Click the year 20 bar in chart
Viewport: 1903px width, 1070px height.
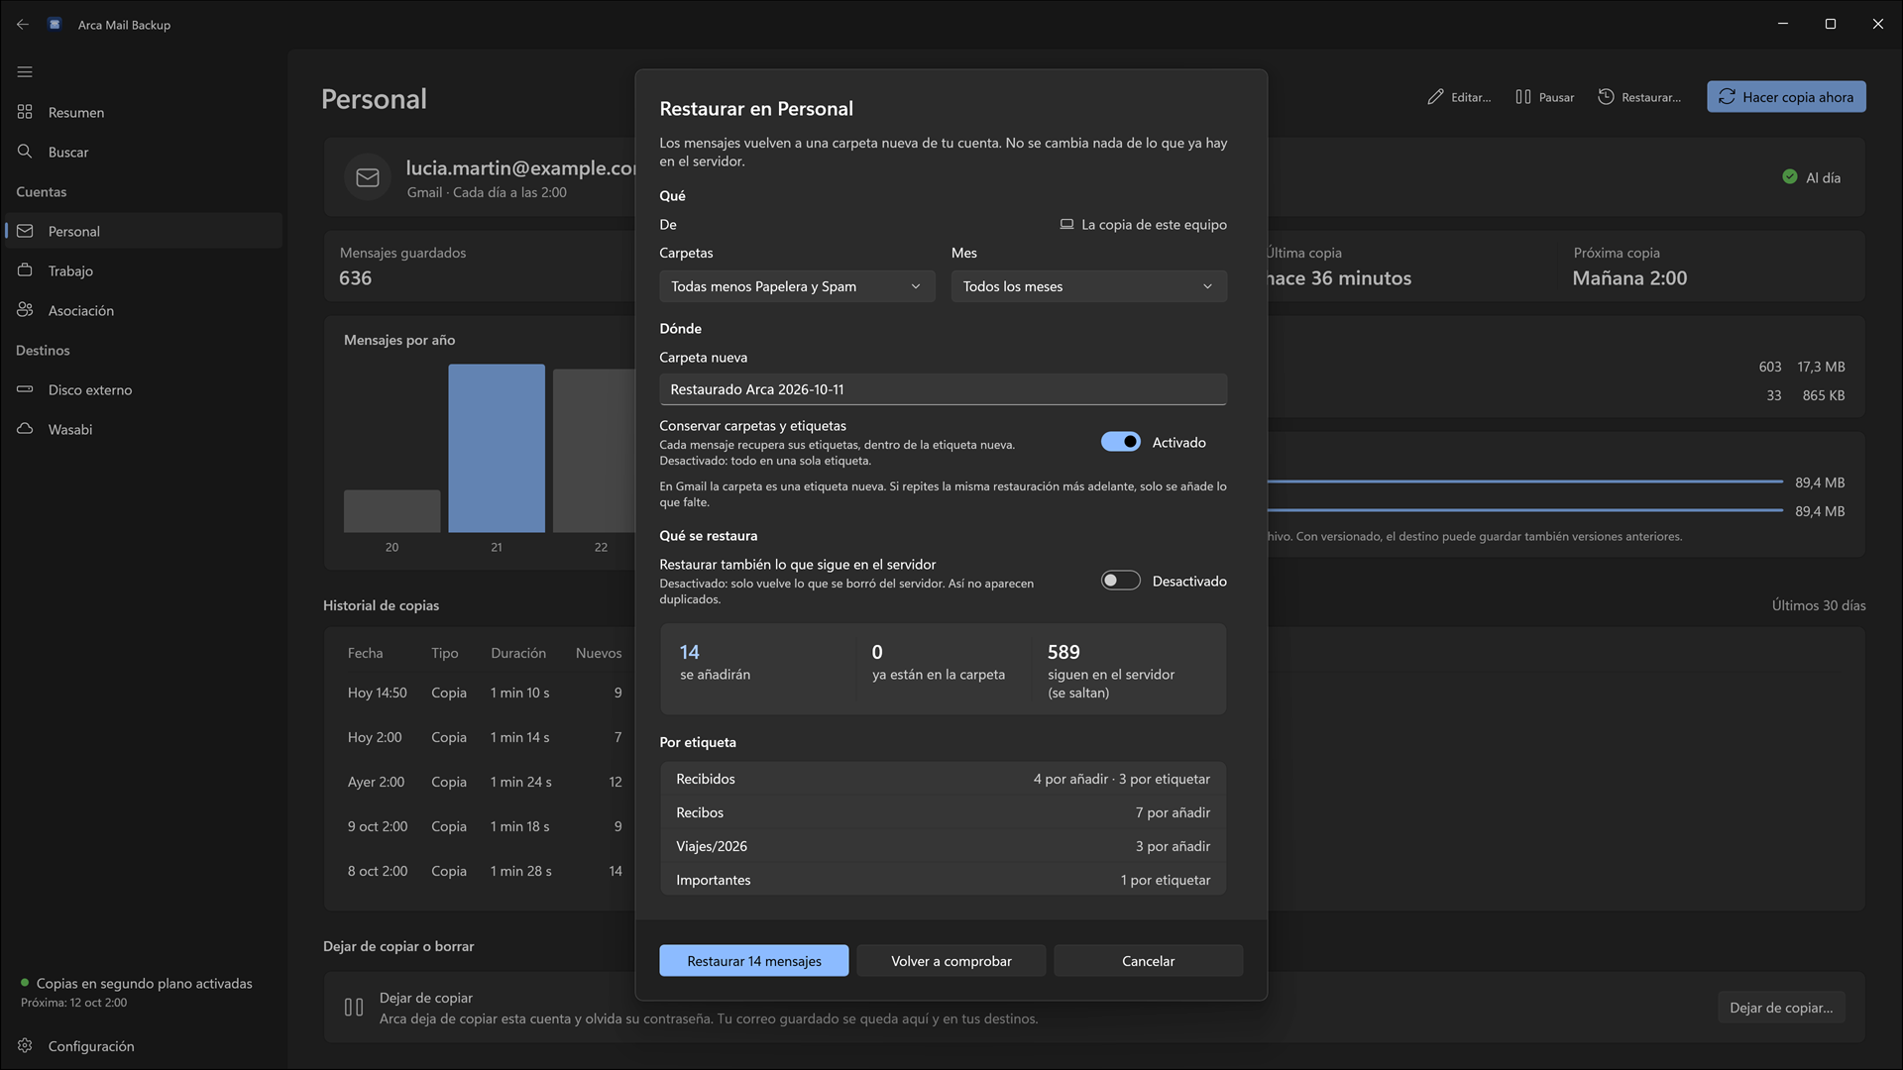(392, 510)
